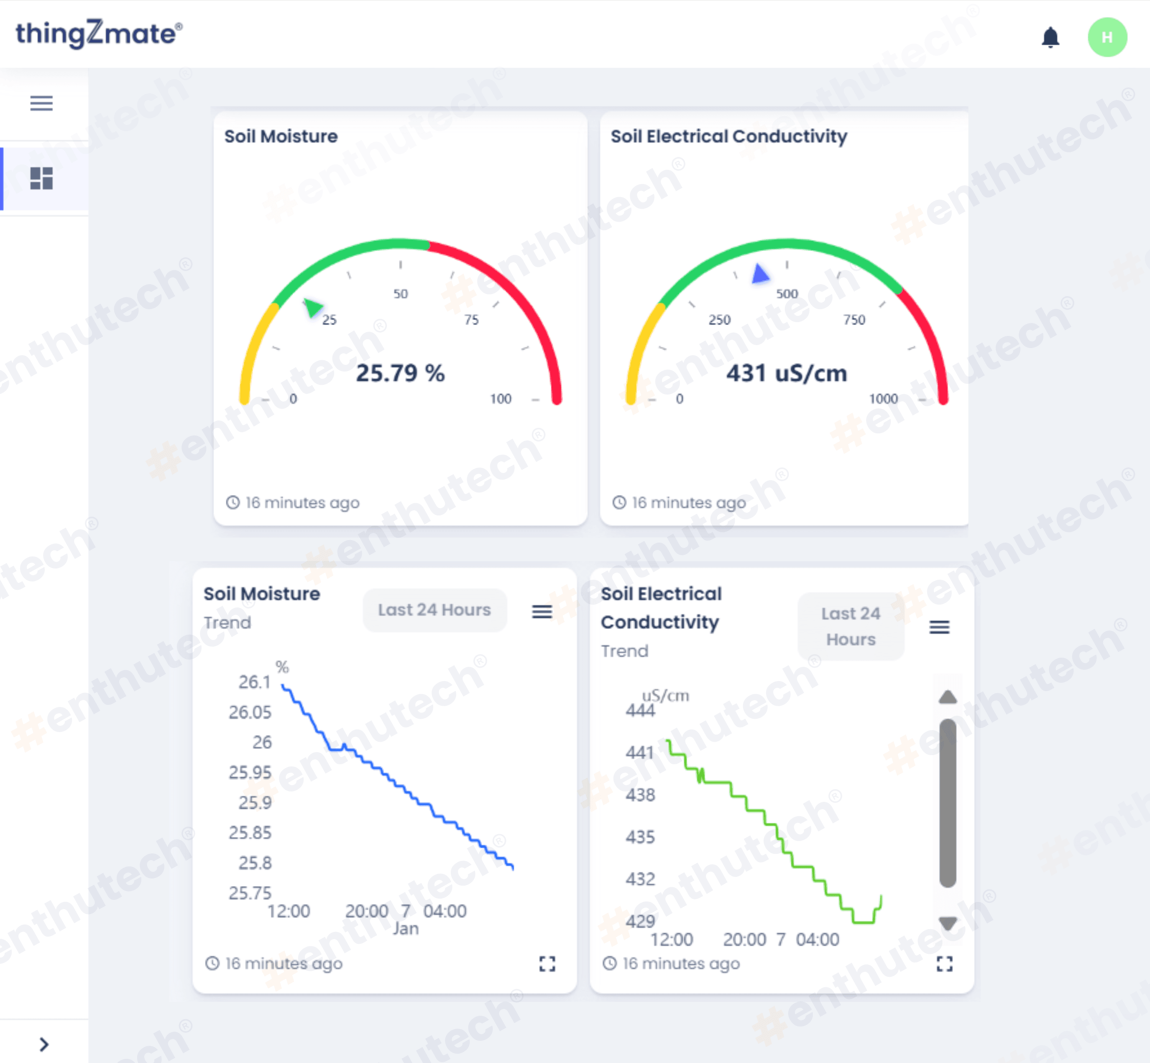The width and height of the screenshot is (1150, 1063).
Task: Click the Conductivity Trend vertical scrollbar thumb
Action: tap(947, 802)
